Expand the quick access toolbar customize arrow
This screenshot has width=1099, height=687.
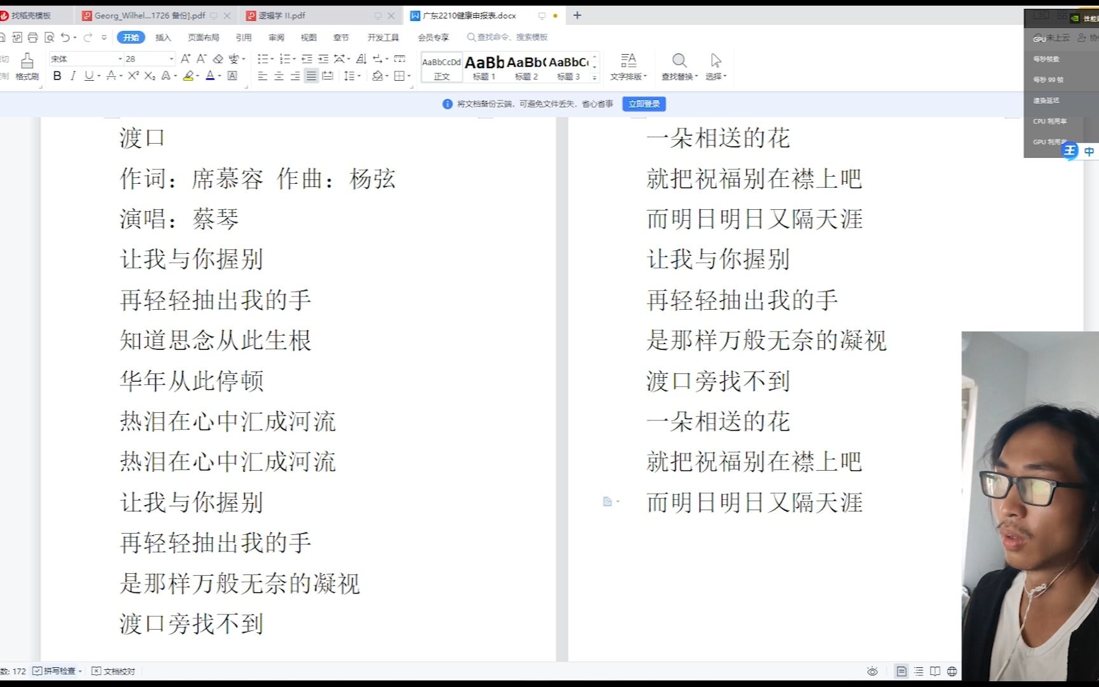[x=104, y=38]
